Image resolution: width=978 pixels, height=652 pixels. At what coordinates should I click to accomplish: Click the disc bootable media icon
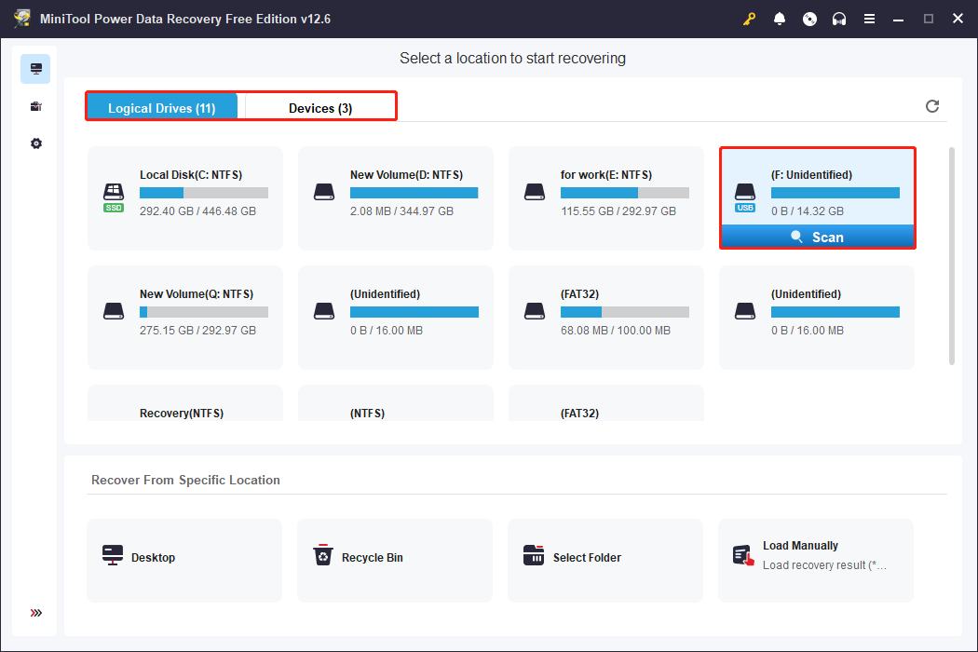pyautogui.click(x=809, y=19)
